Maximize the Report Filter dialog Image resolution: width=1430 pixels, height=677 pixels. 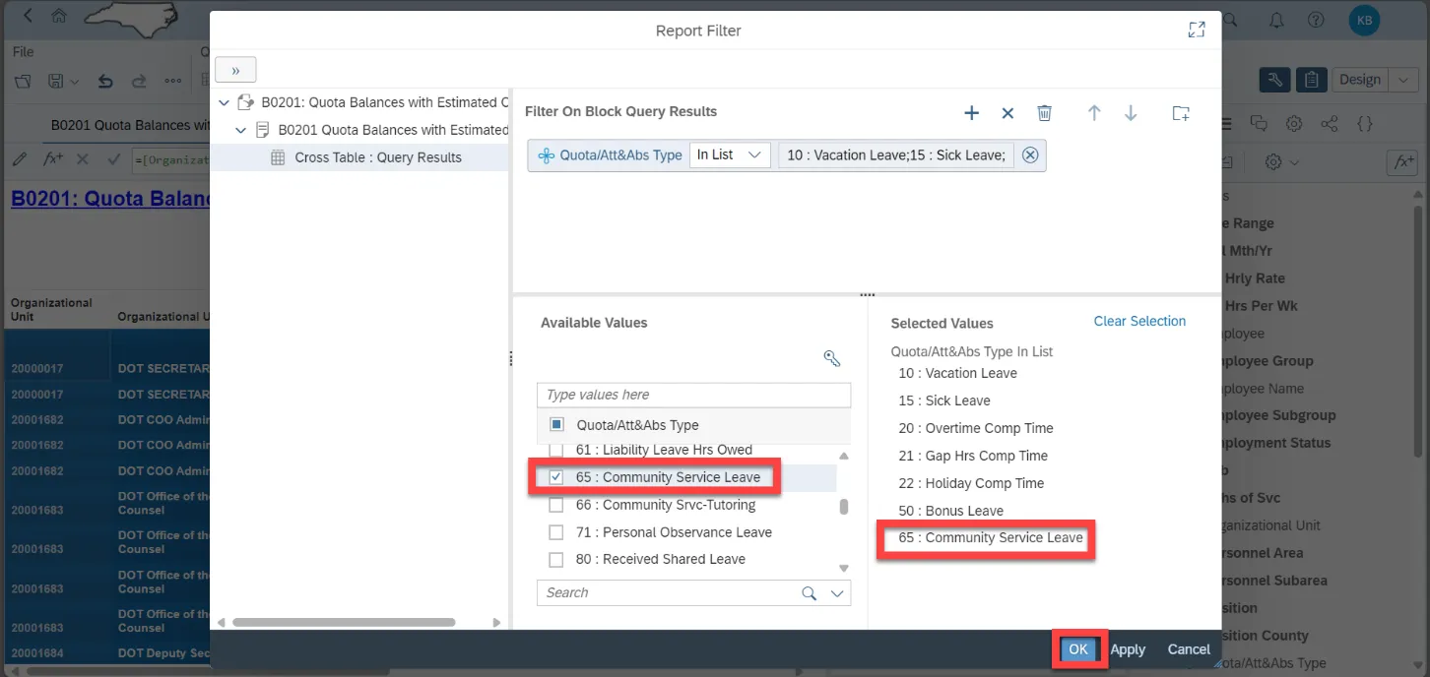(1197, 30)
